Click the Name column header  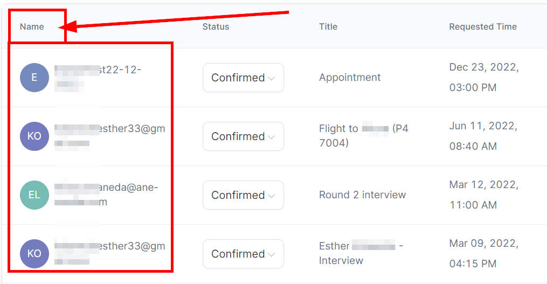pyautogui.click(x=32, y=26)
